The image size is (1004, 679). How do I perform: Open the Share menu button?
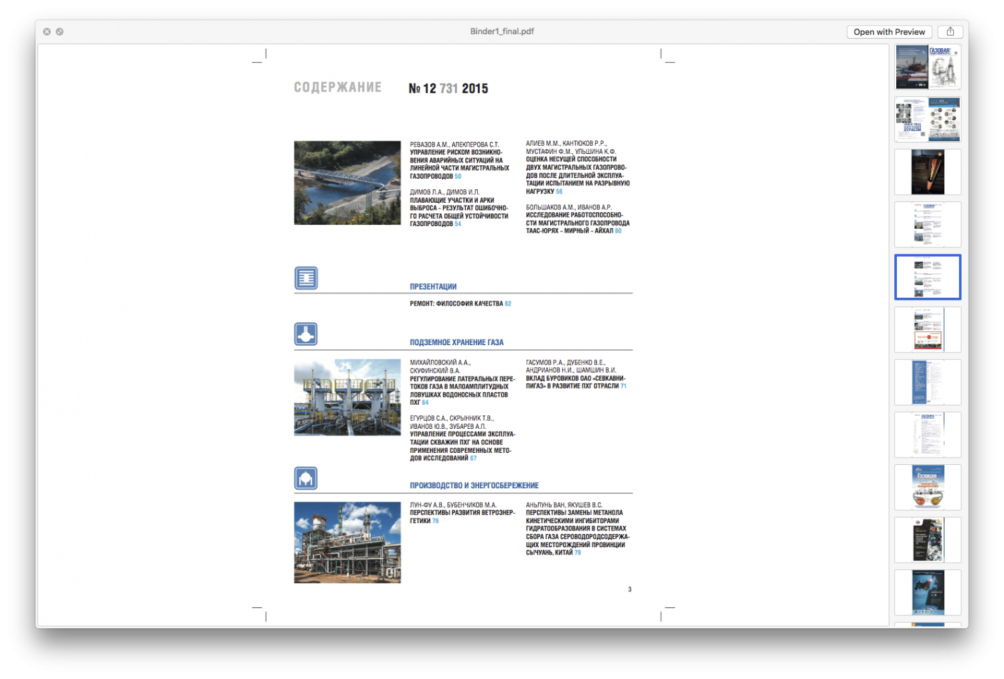click(x=950, y=31)
